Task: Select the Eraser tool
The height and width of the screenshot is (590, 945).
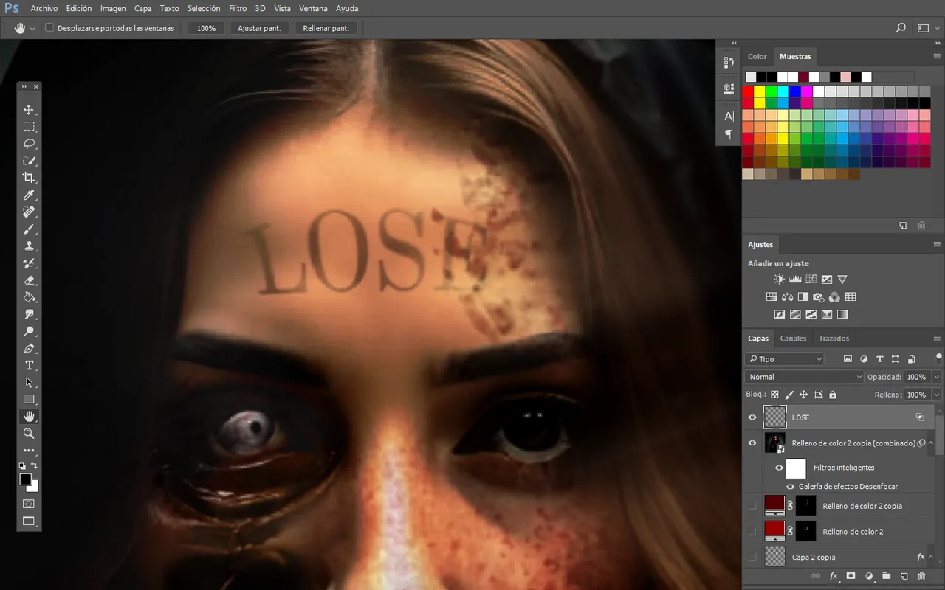Action: coord(29,280)
